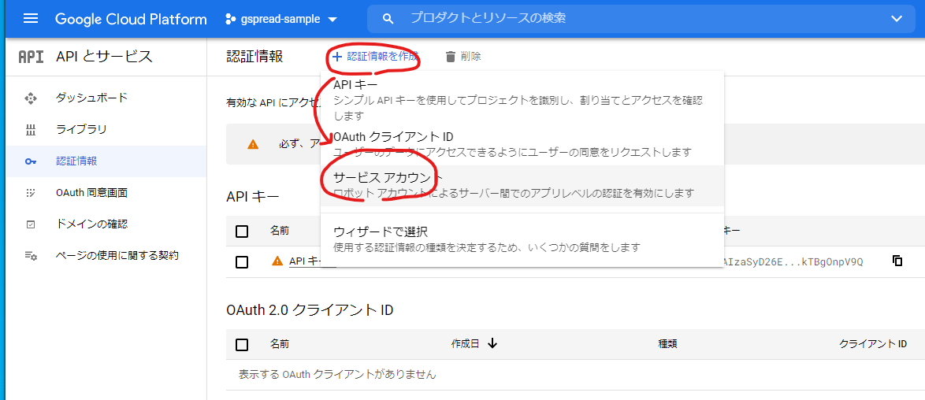Click the key icon for 認証情報
This screenshot has height=400, width=925.
pos(31,161)
